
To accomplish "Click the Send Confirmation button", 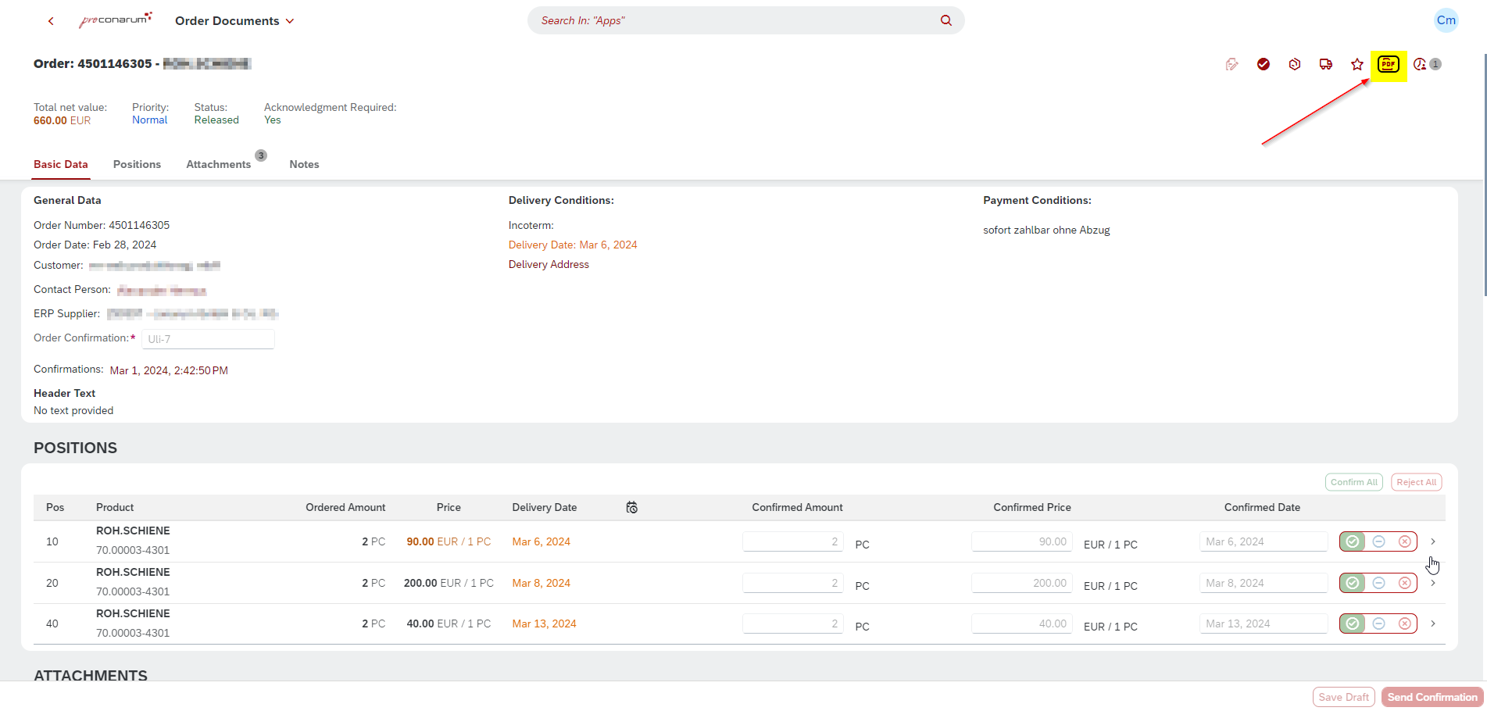I will pos(1432,697).
